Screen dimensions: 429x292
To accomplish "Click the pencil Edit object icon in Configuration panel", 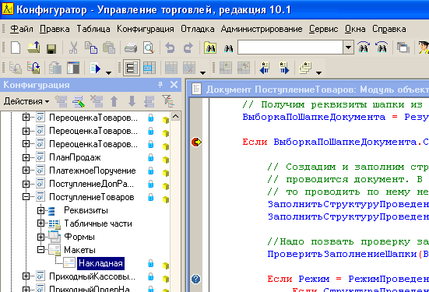I will [x=79, y=101].
